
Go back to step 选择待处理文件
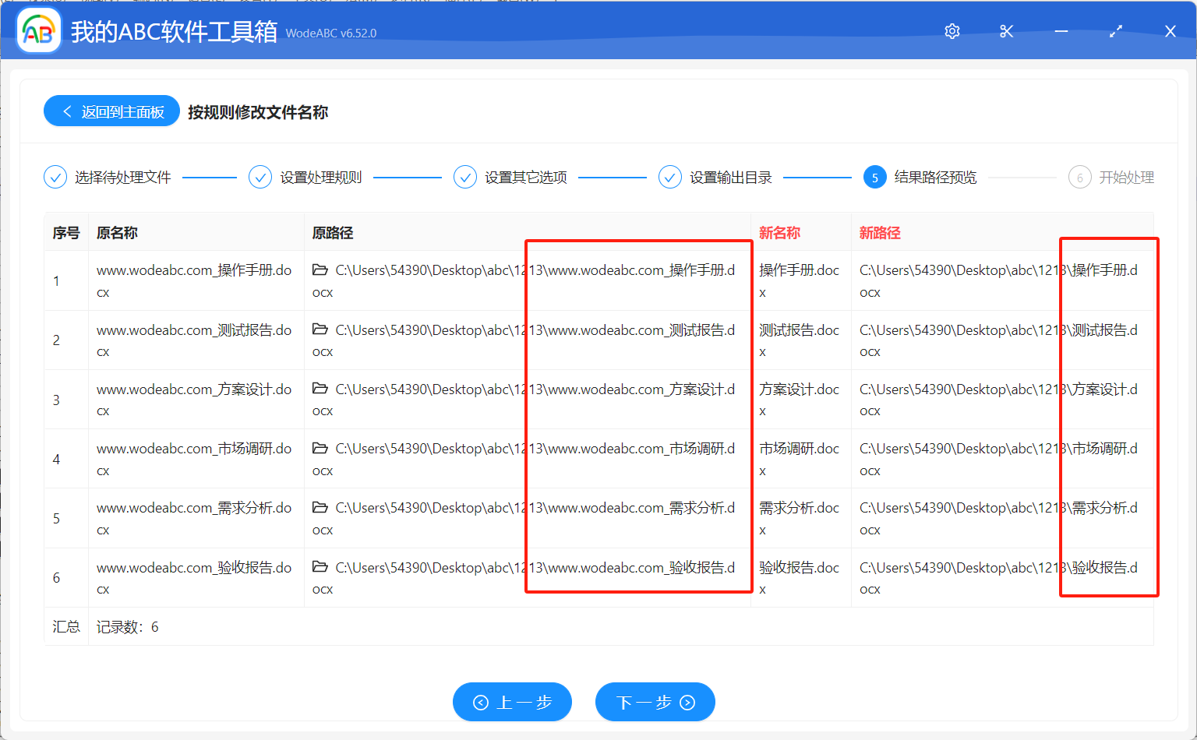point(108,178)
